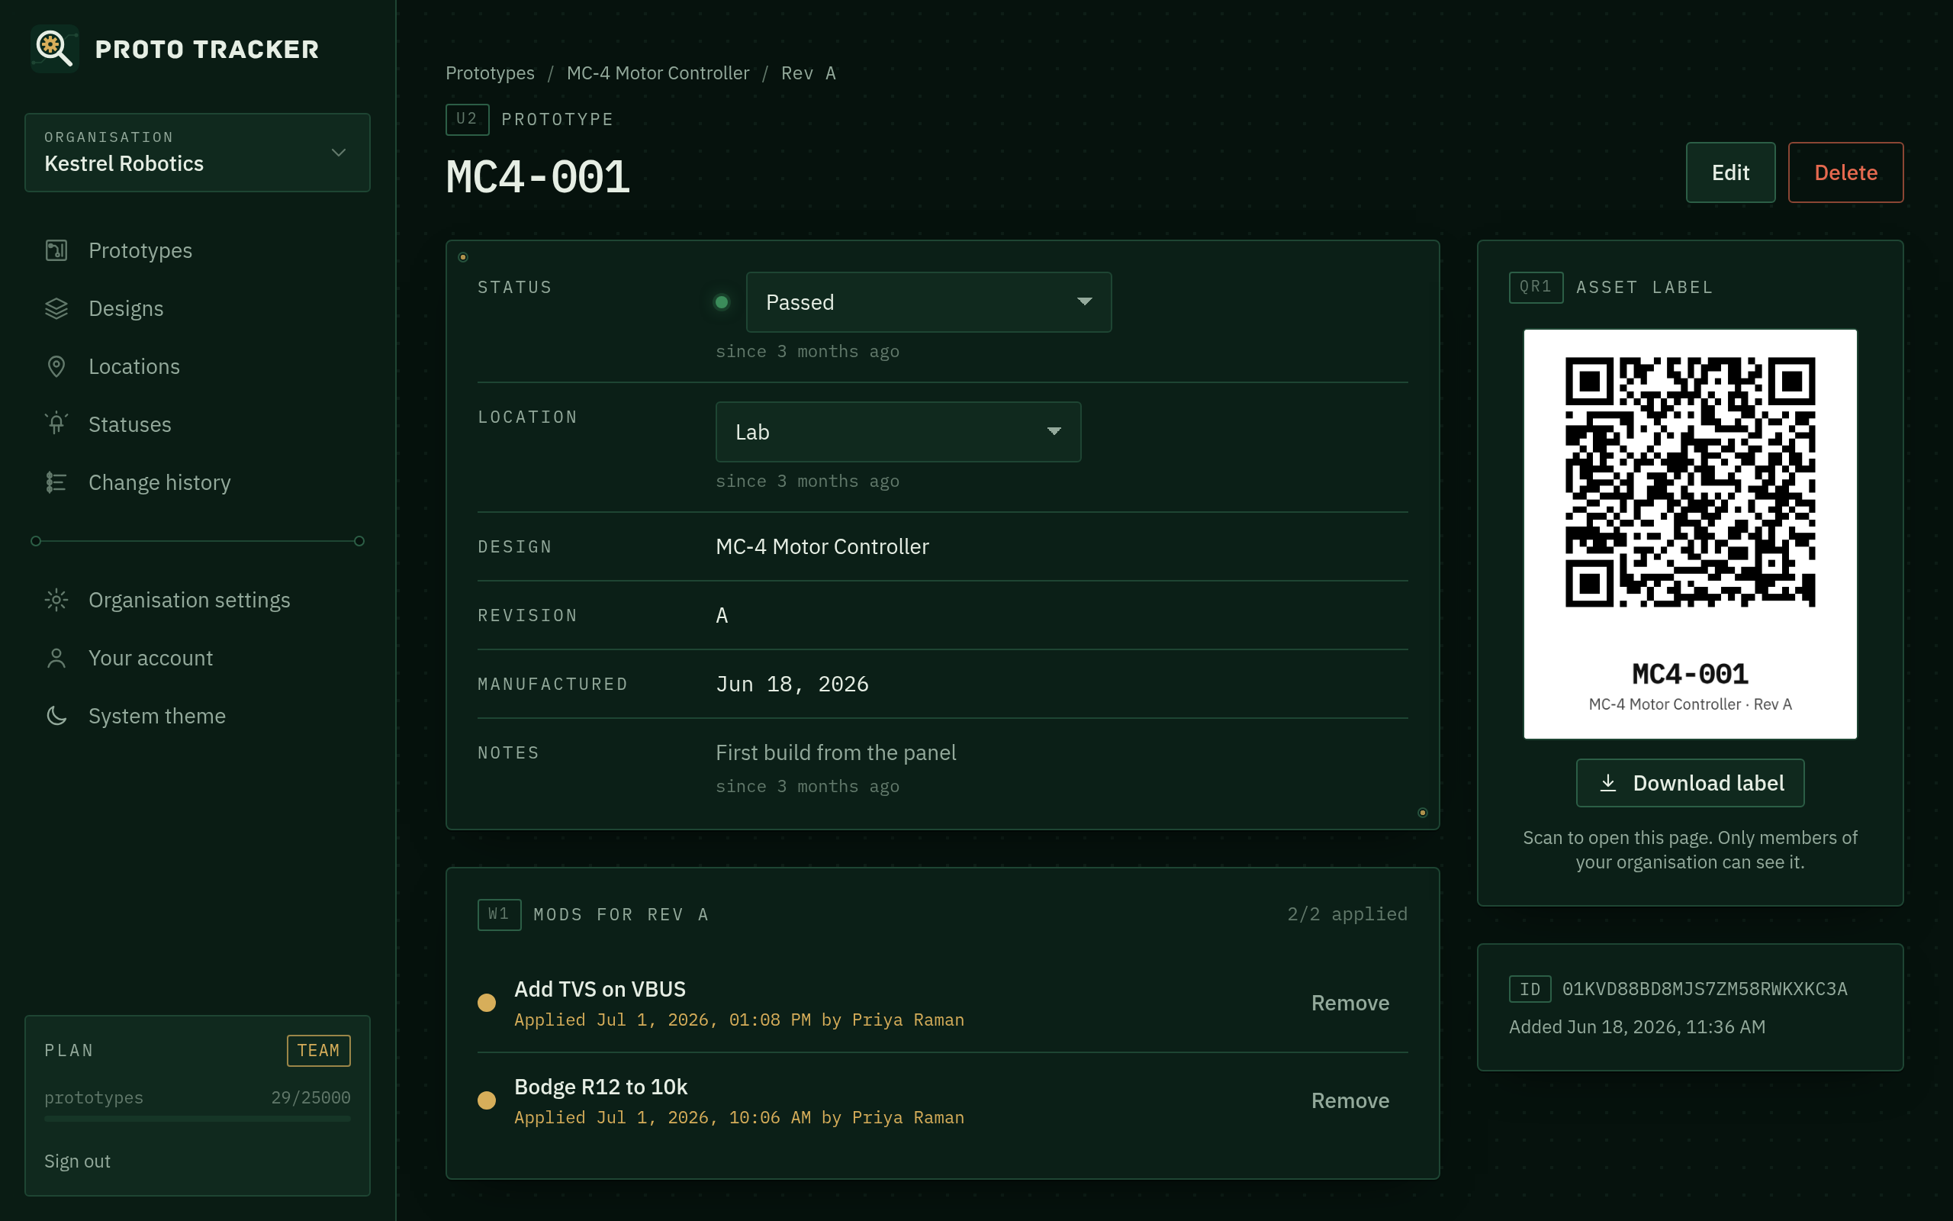Click the Location dropdown caret arrow
The image size is (1953, 1221).
point(1053,431)
